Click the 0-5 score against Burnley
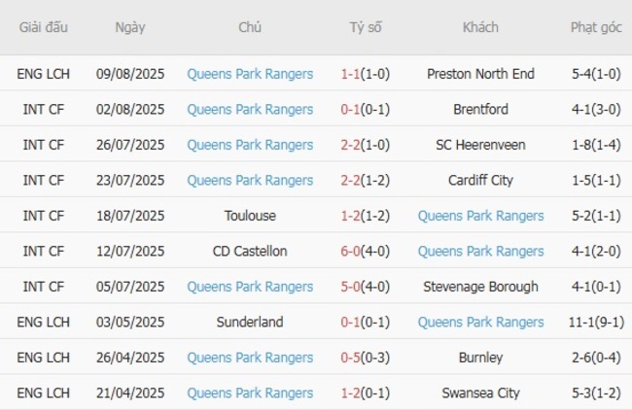632x410 pixels. [x=353, y=358]
